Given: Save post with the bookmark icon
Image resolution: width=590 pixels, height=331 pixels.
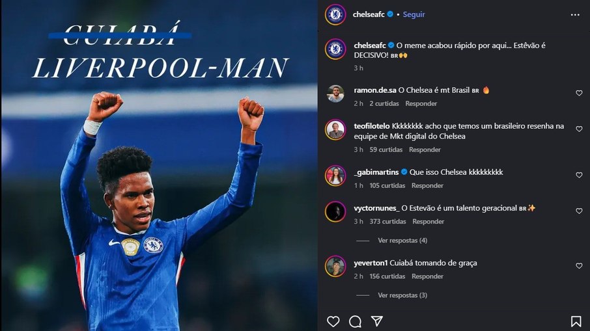Looking at the screenshot, I should tap(576, 321).
